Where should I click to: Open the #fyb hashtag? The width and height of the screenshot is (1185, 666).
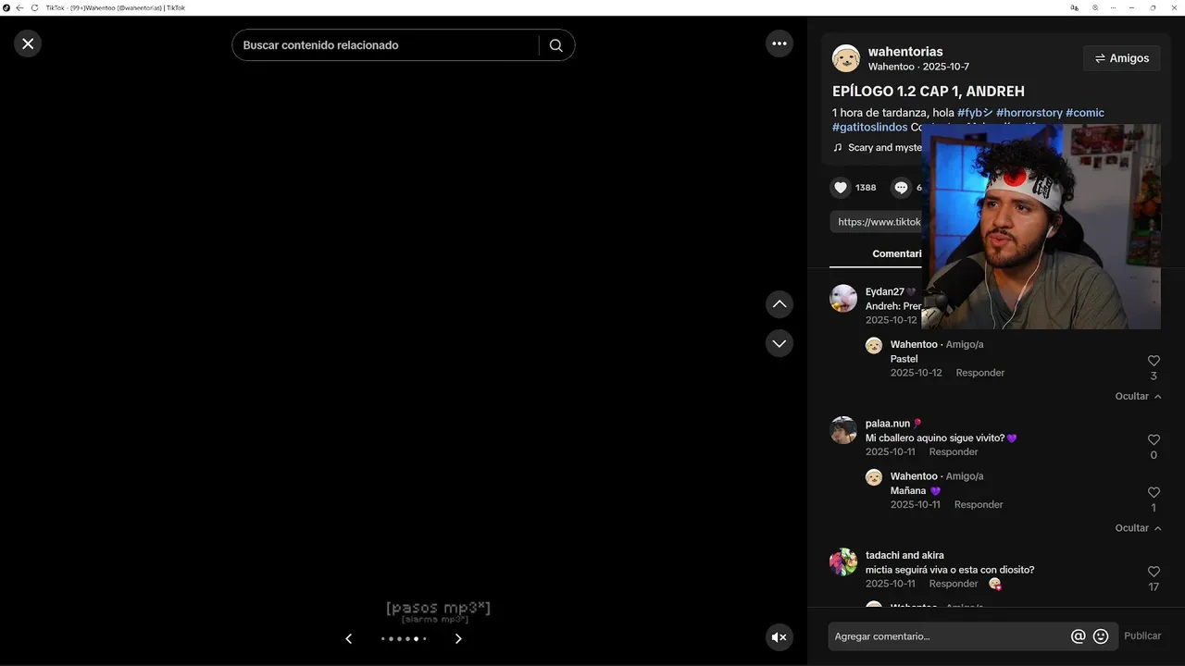(975, 113)
